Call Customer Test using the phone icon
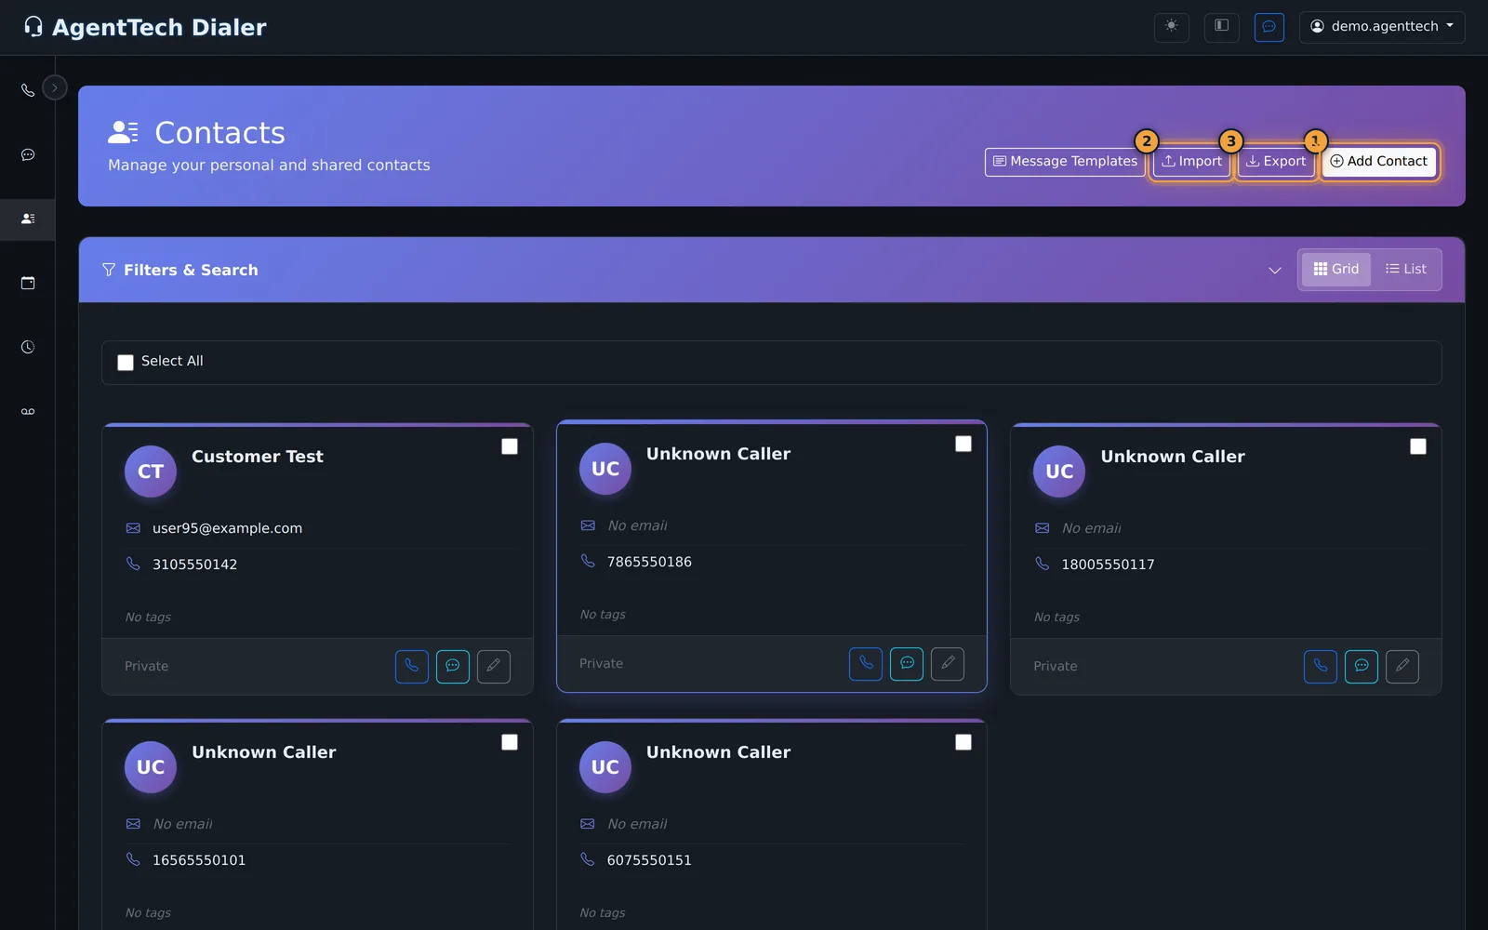Screen dimensions: 1488x930 412,666
